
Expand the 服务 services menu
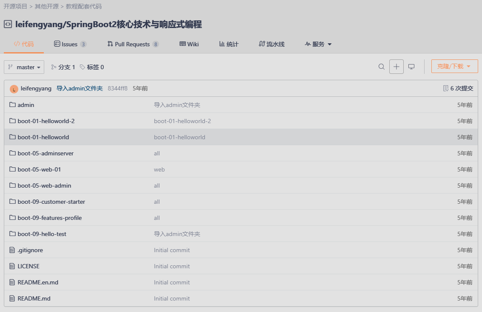(x=318, y=44)
